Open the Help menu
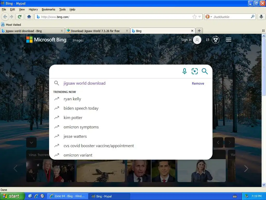 (x=72, y=9)
